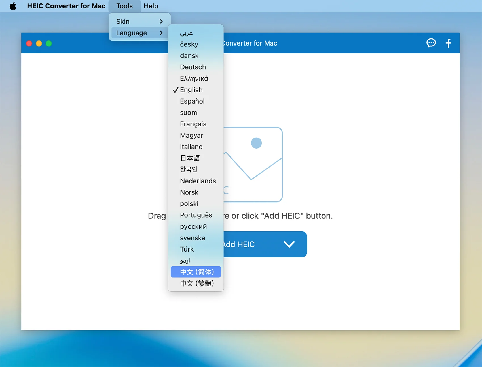The image size is (482, 367).
Task: Click the feedback chat bubble icon
Action: tap(431, 43)
